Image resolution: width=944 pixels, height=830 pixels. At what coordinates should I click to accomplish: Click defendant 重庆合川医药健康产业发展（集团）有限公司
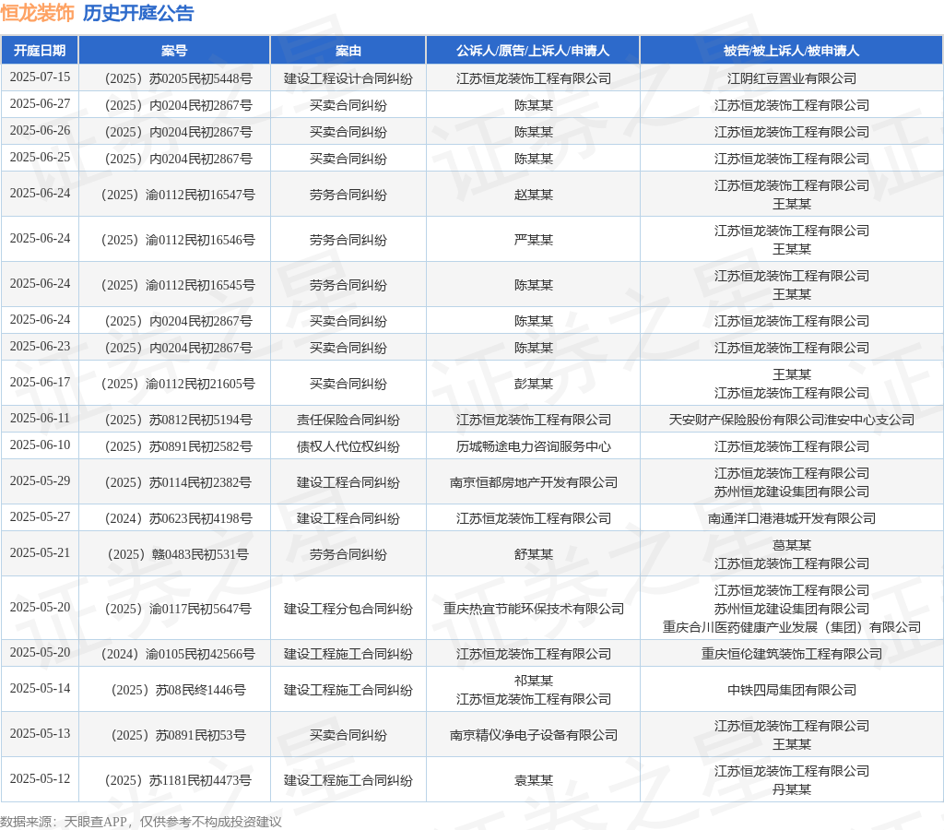792,628
